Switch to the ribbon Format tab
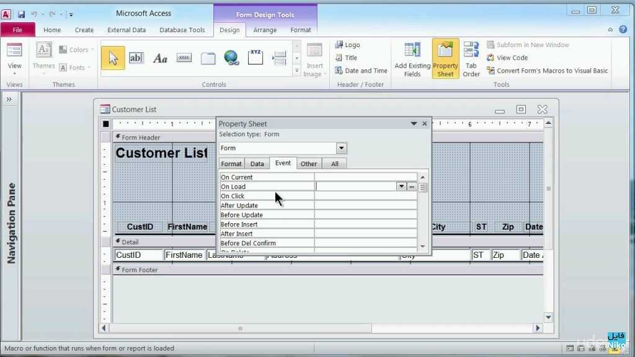This screenshot has width=635, height=357. pyautogui.click(x=301, y=30)
